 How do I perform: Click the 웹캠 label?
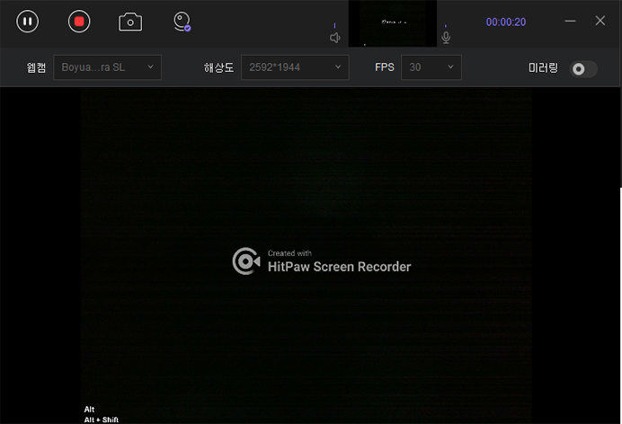coord(36,67)
